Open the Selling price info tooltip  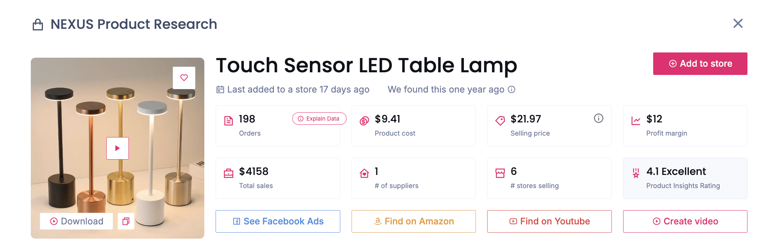599,118
